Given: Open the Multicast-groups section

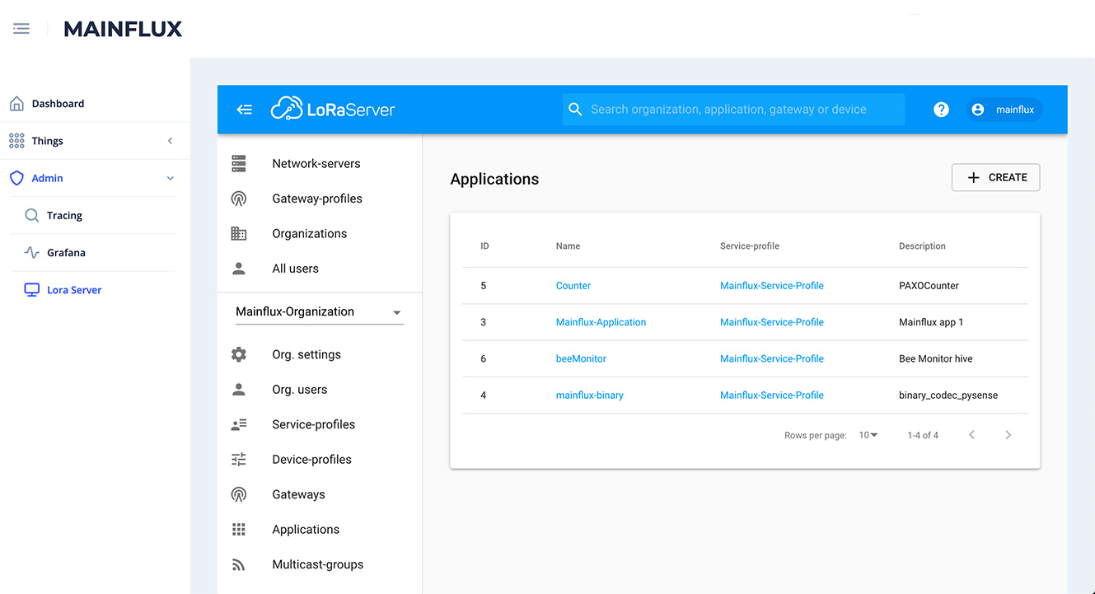Looking at the screenshot, I should [x=318, y=564].
